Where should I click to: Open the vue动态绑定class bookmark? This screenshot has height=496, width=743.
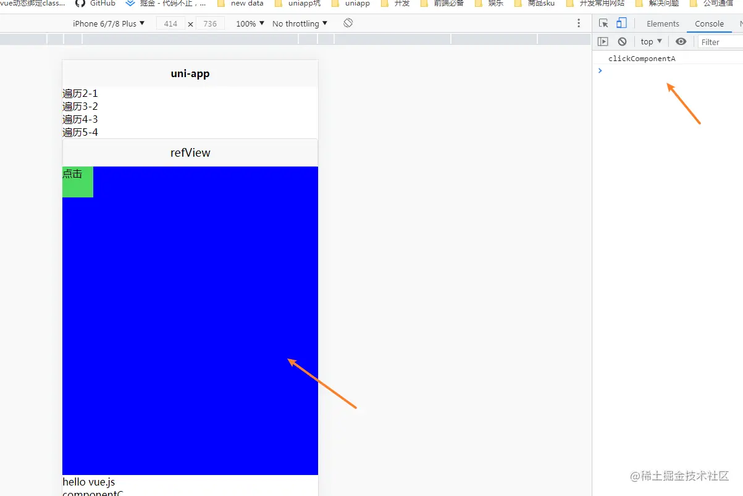point(33,3)
